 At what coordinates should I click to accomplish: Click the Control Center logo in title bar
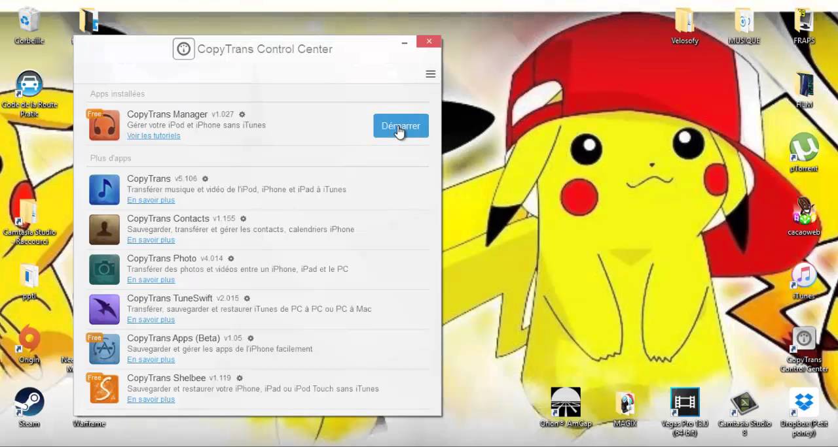[x=183, y=49]
